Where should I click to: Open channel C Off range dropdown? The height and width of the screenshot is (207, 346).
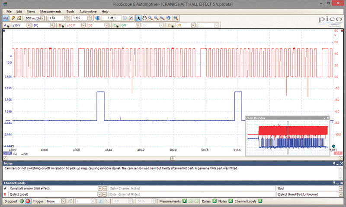(138, 25)
